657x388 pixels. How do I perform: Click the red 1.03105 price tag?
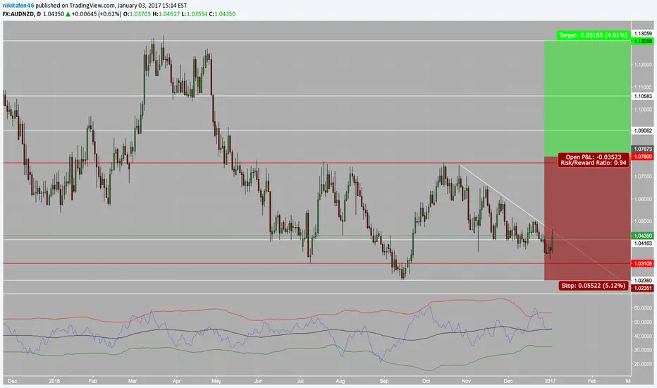pos(643,264)
